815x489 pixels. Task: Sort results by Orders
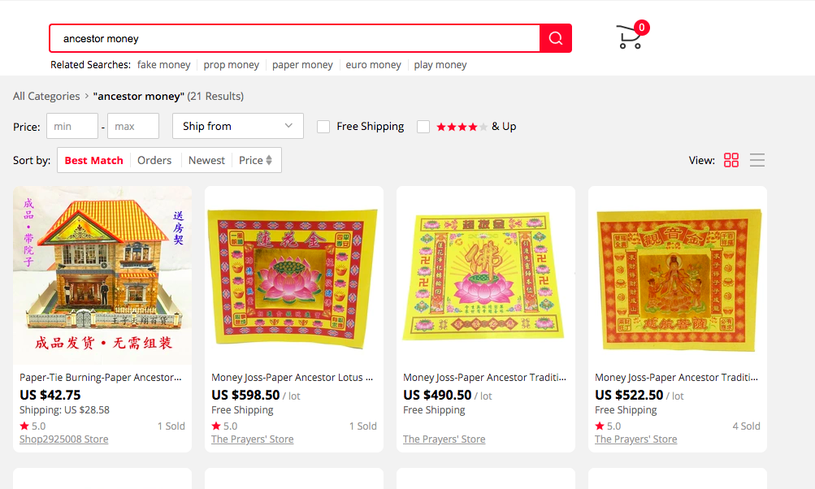154,160
